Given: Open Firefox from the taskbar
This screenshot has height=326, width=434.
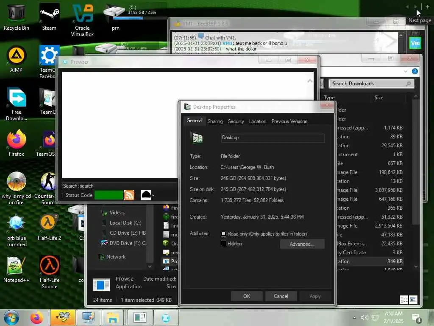Looking at the screenshot, I should tap(37, 318).
